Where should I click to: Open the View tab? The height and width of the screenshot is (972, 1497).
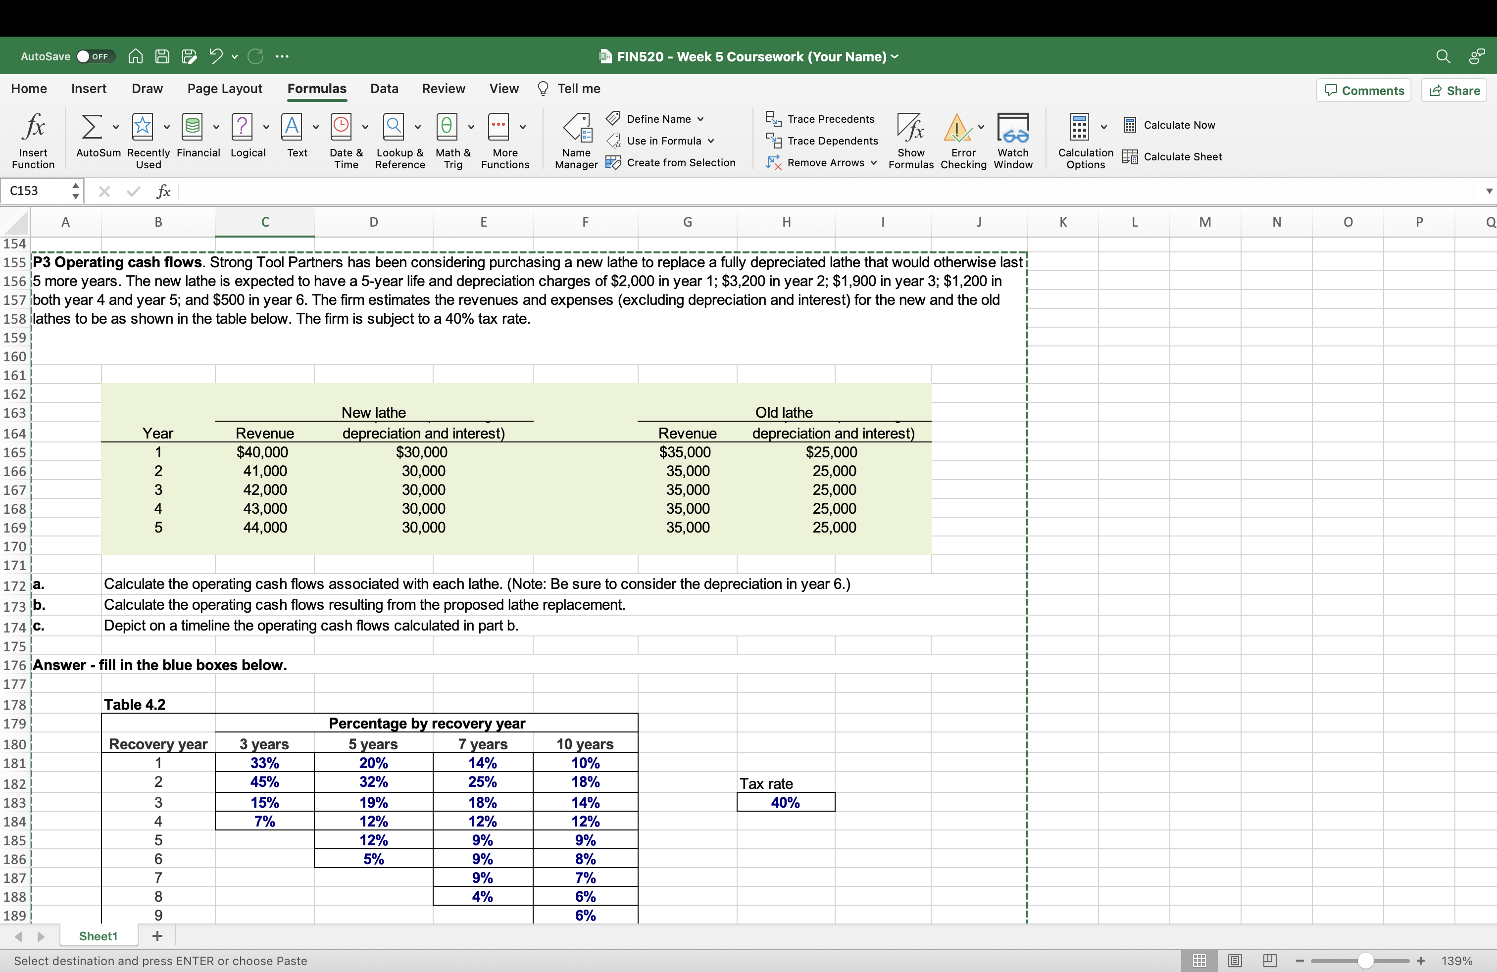point(504,89)
